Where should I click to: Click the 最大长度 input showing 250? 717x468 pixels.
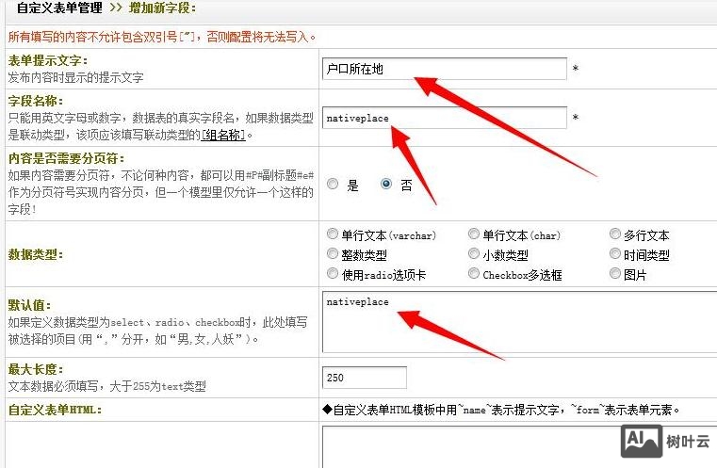click(x=365, y=378)
